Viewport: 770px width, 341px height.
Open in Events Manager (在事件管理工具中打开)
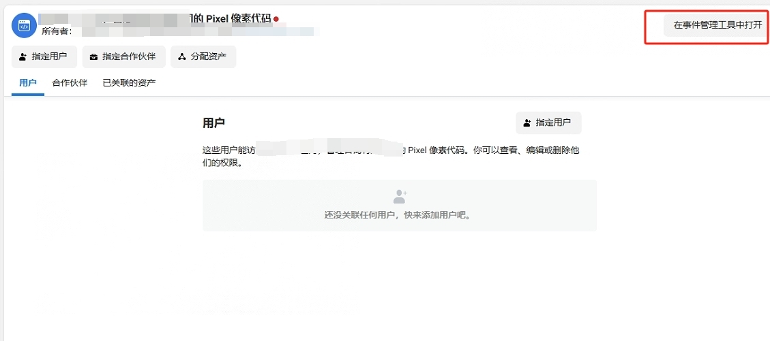[x=717, y=25]
